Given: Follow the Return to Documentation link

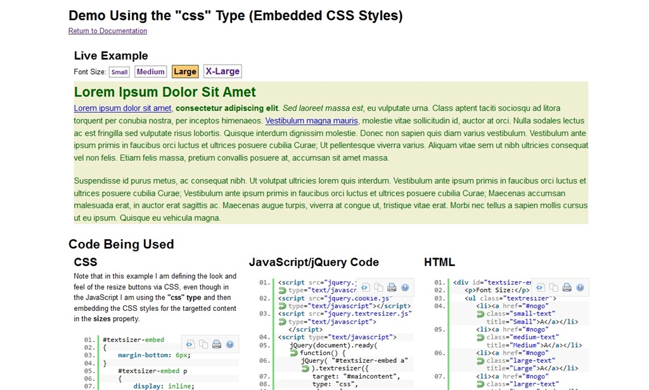Looking at the screenshot, I should (108, 30).
